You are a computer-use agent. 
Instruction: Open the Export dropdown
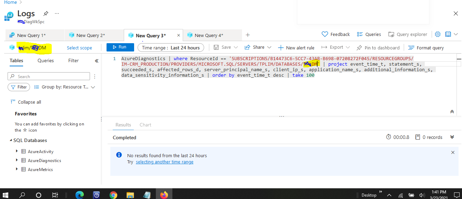point(335,47)
